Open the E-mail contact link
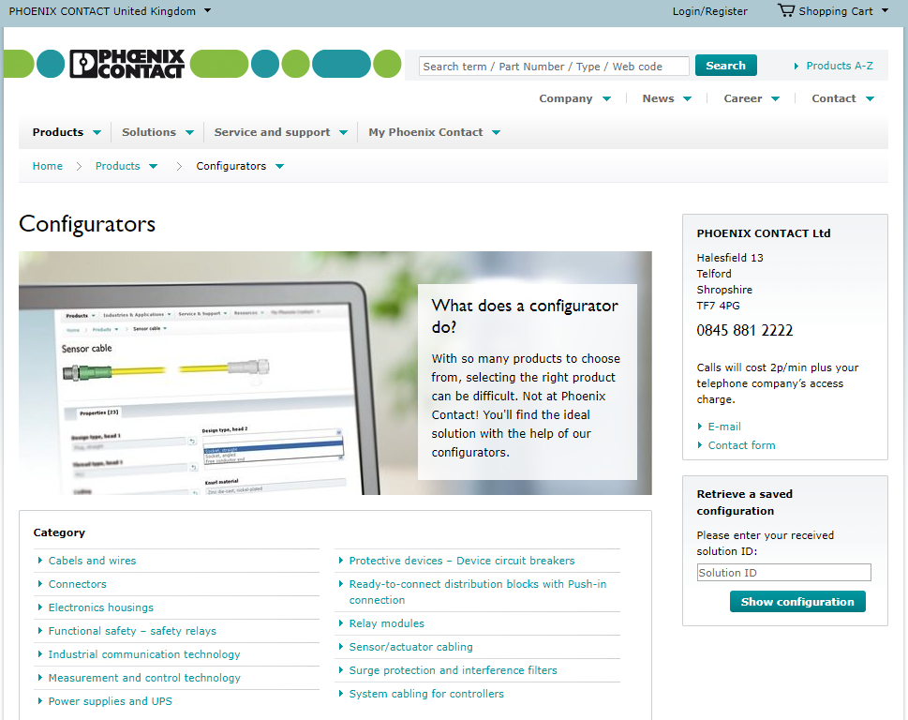 tap(724, 427)
